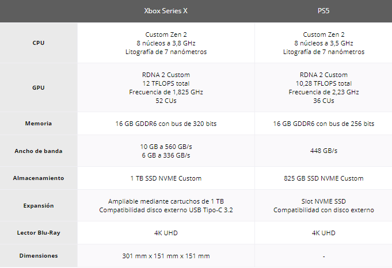Click the '52 CUs' value
This screenshot has height=268, width=392.
point(166,101)
